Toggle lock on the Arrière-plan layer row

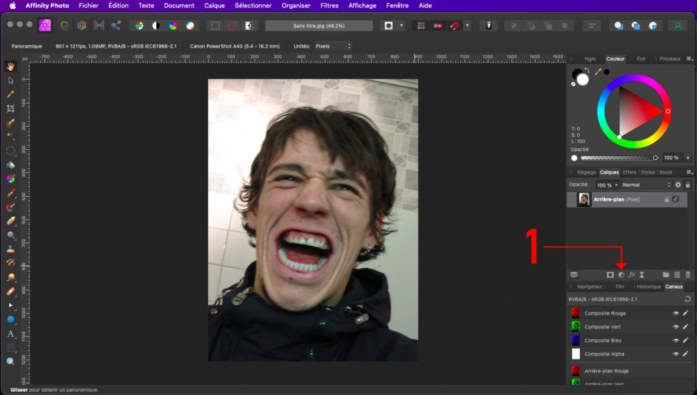666,200
